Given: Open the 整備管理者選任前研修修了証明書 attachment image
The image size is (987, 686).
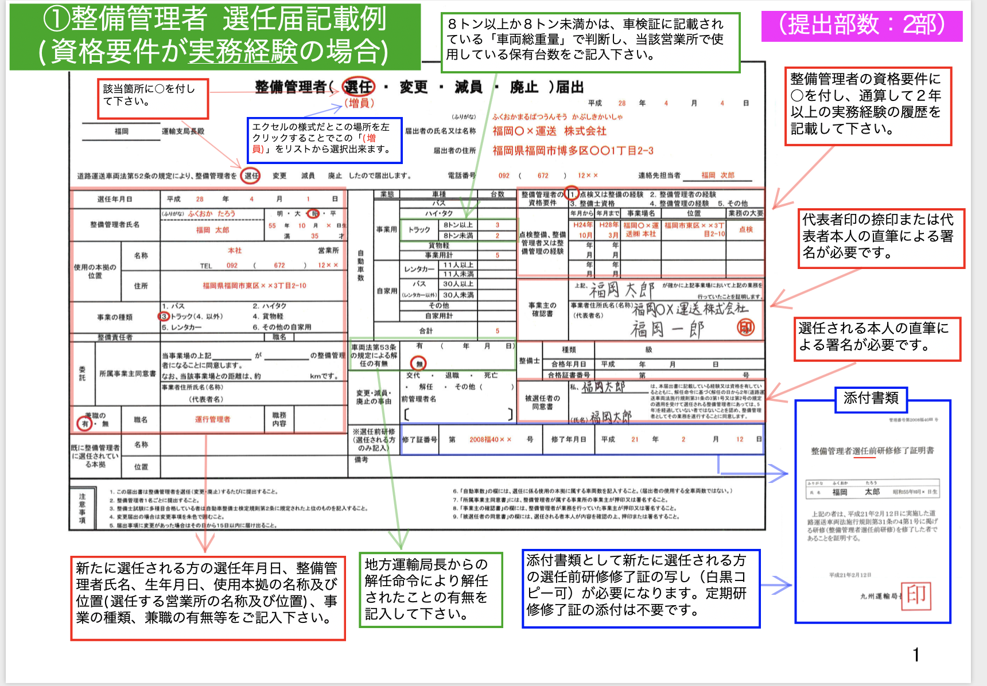Looking at the screenshot, I should point(872,511).
